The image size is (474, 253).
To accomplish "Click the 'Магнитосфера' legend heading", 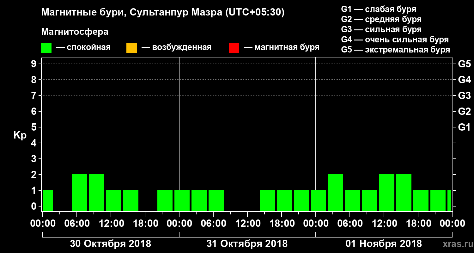I will click(75, 32).
